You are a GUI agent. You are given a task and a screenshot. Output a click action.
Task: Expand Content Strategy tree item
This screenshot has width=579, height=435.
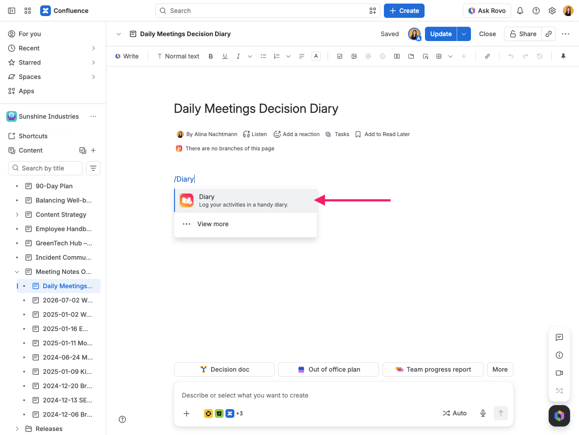[x=17, y=215]
